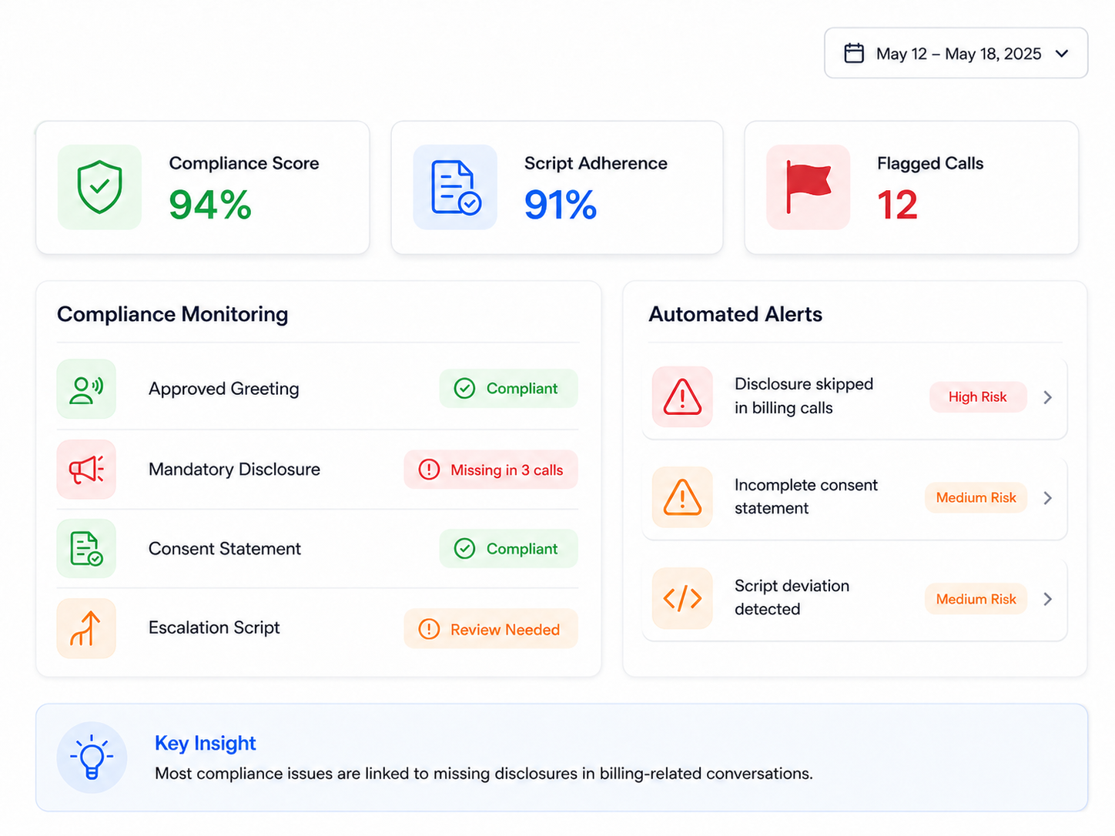The image size is (1115, 836).
Task: Click the Script Adherence document icon
Action: [x=455, y=187]
